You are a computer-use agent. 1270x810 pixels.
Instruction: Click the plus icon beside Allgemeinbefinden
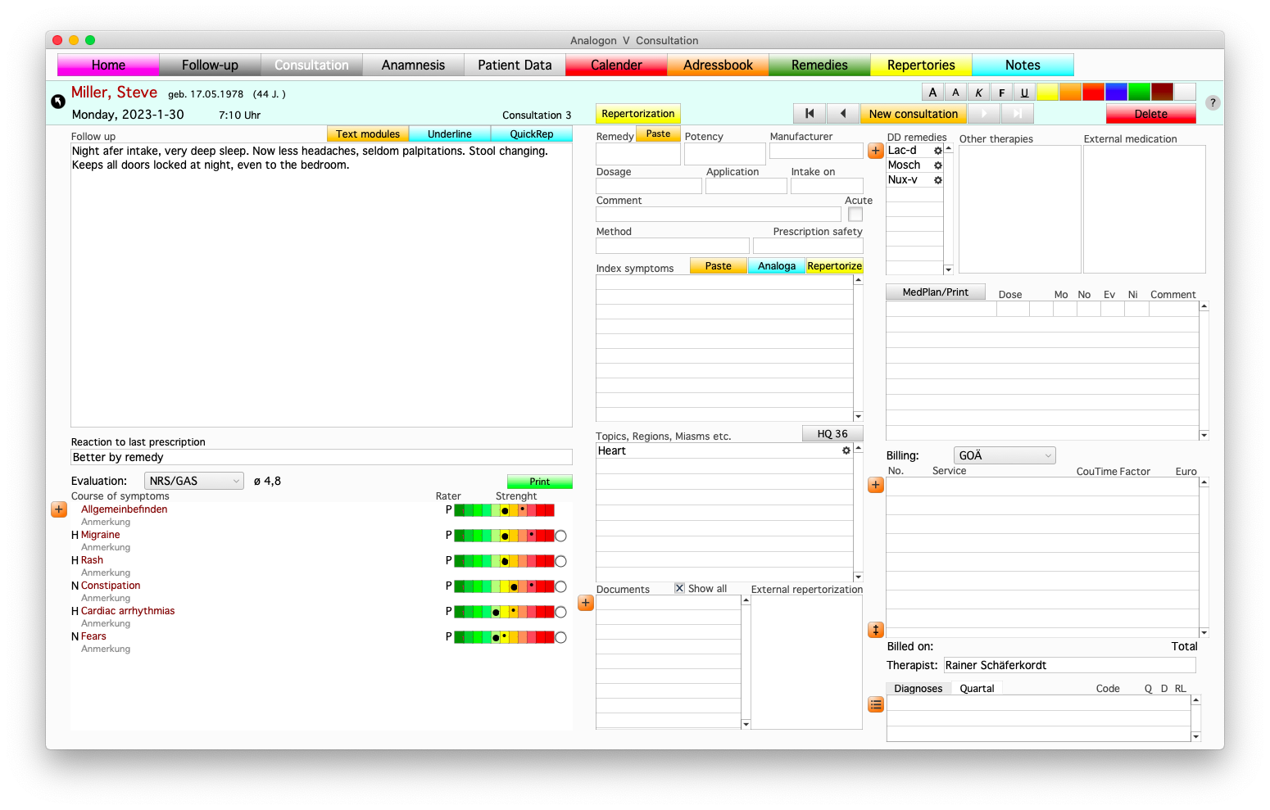point(59,509)
